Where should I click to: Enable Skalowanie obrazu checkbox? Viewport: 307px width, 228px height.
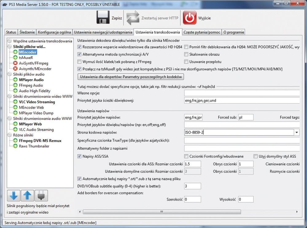point(186,54)
